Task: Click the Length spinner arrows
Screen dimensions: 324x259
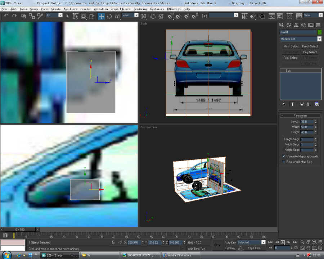Action: [x=316, y=122]
